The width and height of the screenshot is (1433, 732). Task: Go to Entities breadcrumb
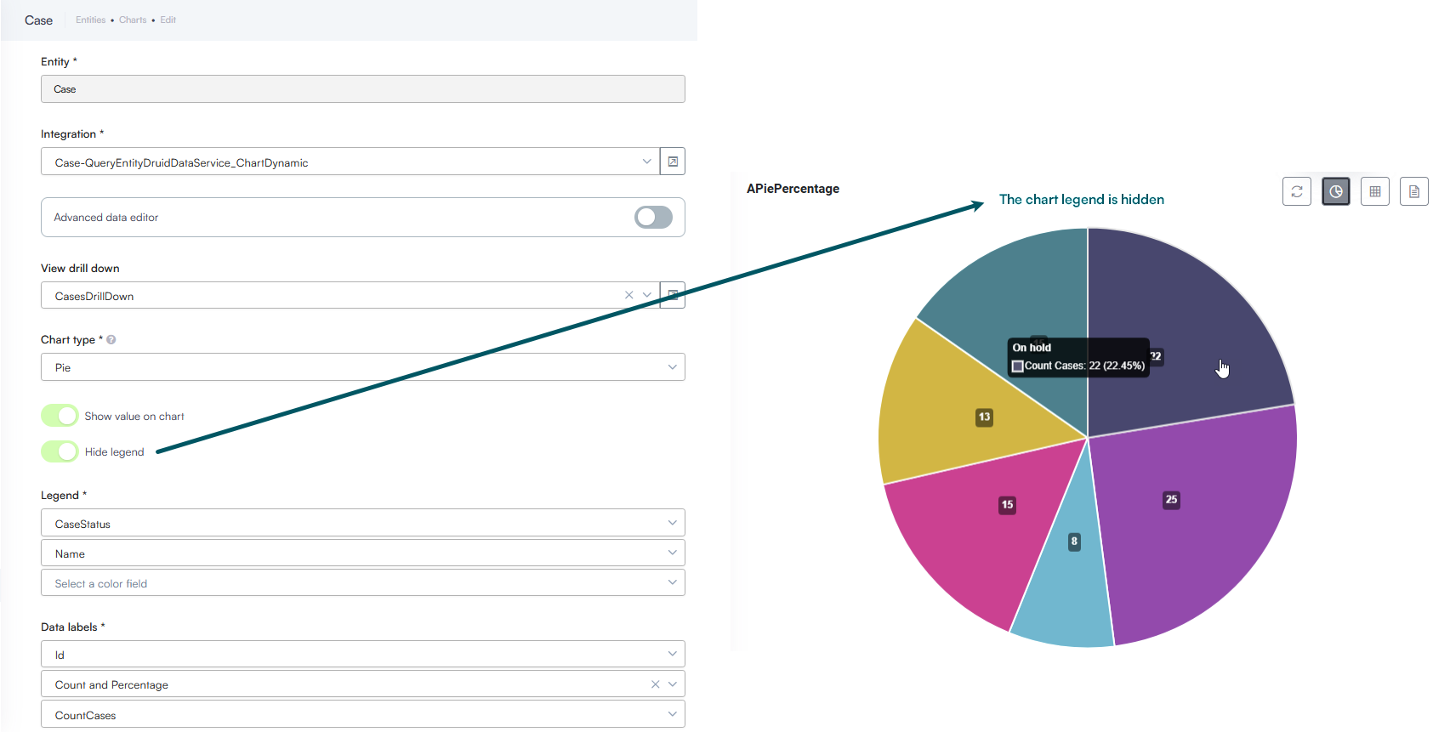[x=91, y=20]
